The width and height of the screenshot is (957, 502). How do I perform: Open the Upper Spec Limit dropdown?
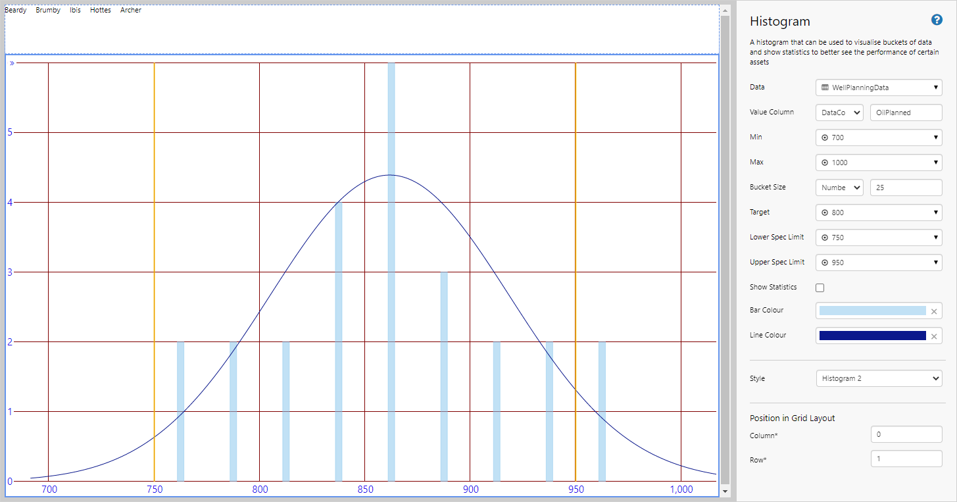pyautogui.click(x=879, y=263)
